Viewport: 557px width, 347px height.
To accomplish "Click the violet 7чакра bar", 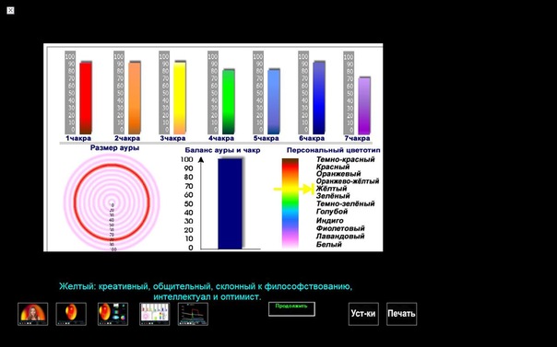I will click(364, 105).
